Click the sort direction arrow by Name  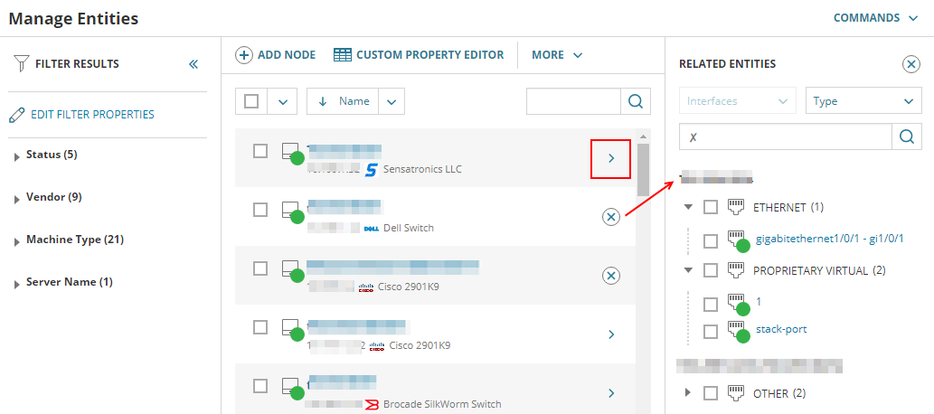coord(323,101)
